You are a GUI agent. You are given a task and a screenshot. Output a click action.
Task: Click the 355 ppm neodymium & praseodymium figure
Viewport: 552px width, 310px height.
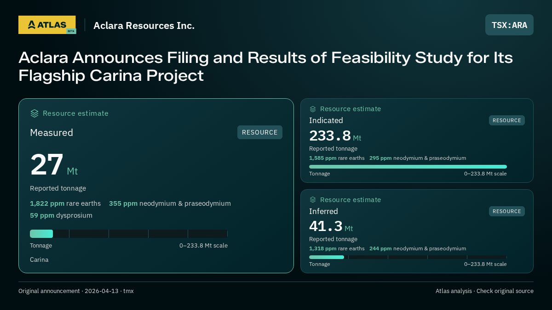coord(170,203)
